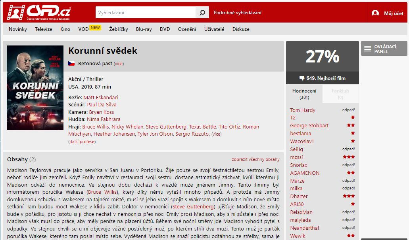
Task: Click the NEW badge next to VOD
Action: [x=95, y=28]
